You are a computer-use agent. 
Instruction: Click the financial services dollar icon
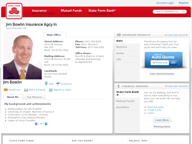click(x=118, y=86)
